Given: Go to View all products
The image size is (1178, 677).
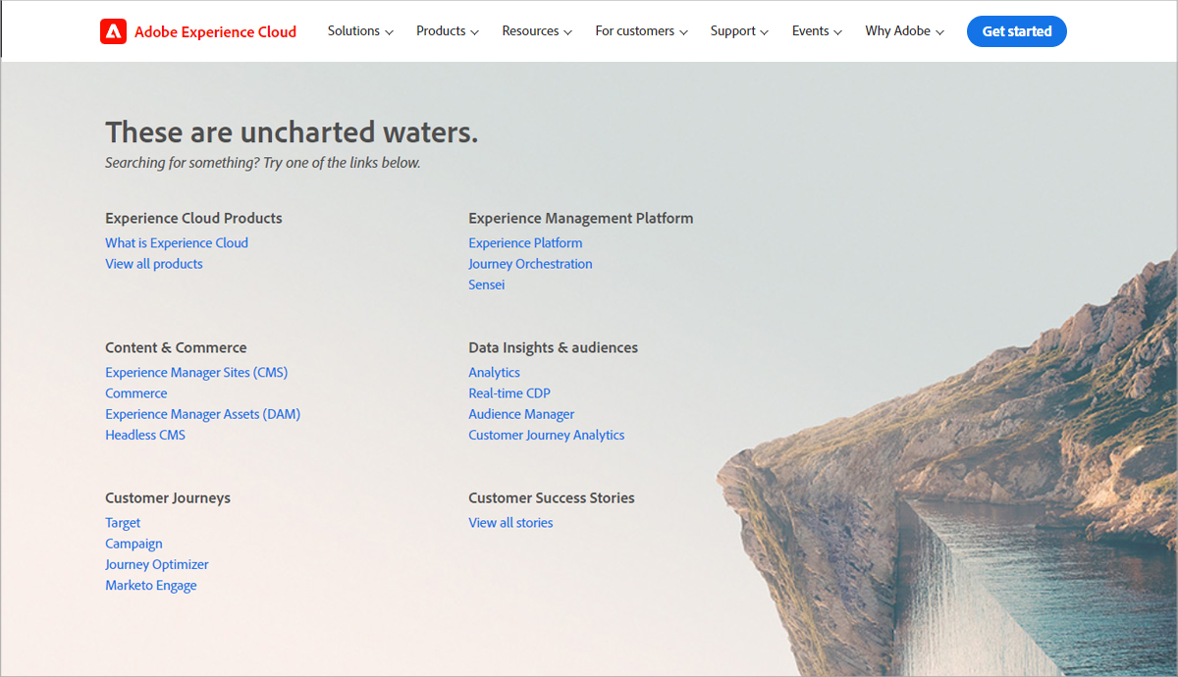Looking at the screenshot, I should coord(154,264).
